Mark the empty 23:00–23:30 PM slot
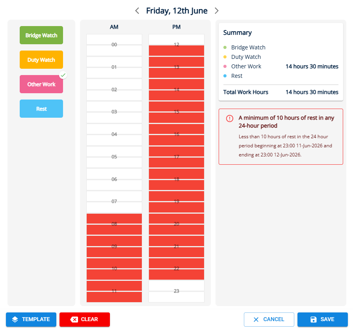Screen dimensions: 353x331 (176, 286)
